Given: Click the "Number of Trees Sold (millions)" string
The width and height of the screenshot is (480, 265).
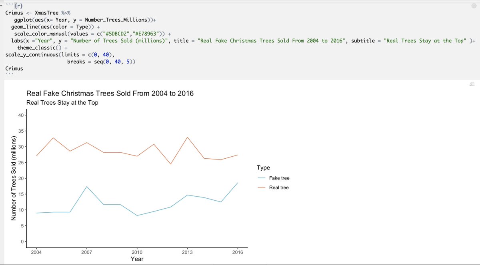Looking at the screenshot, I should click(x=120, y=40).
